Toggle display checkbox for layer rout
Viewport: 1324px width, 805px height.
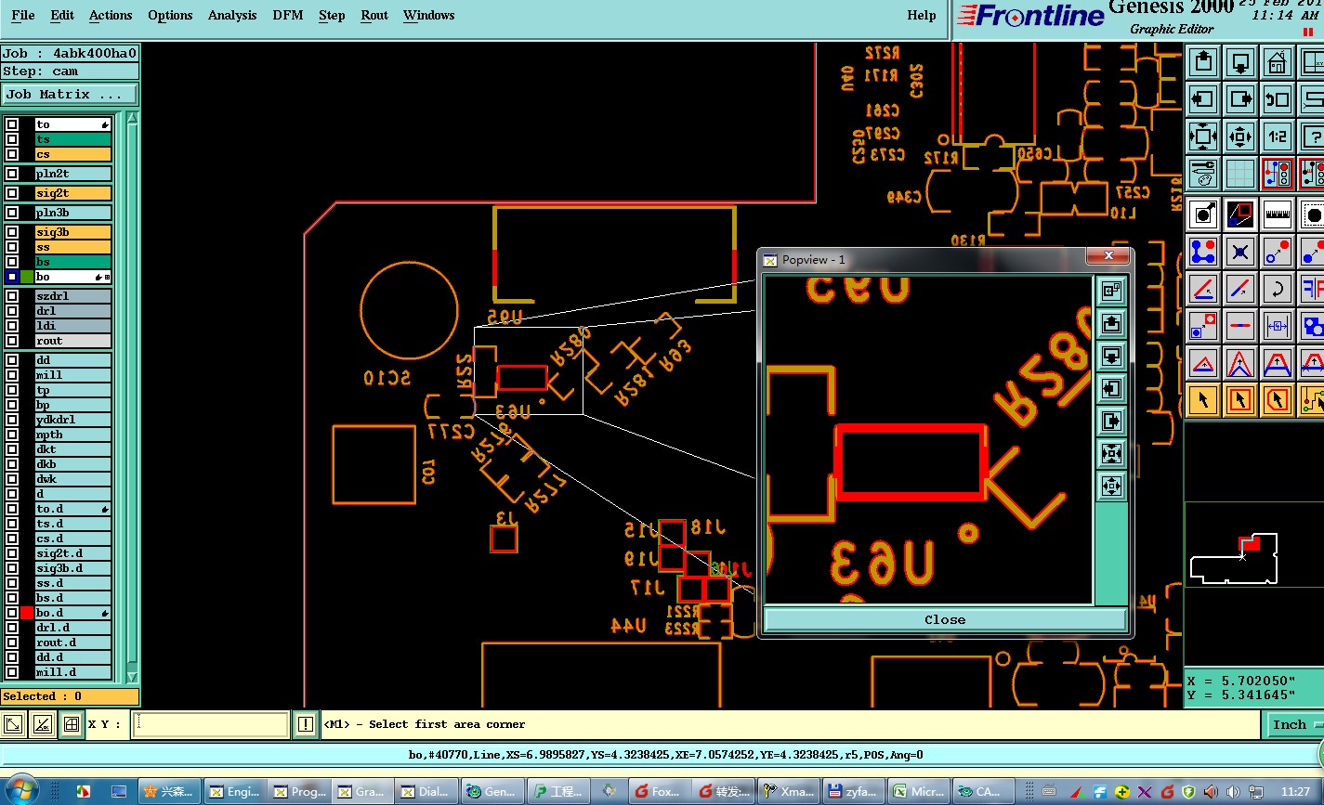(12, 341)
